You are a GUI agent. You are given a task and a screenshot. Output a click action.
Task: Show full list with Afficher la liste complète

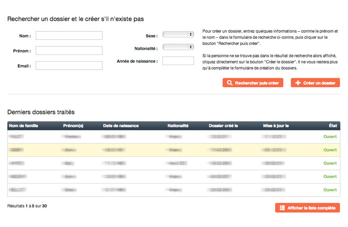pos(308,208)
